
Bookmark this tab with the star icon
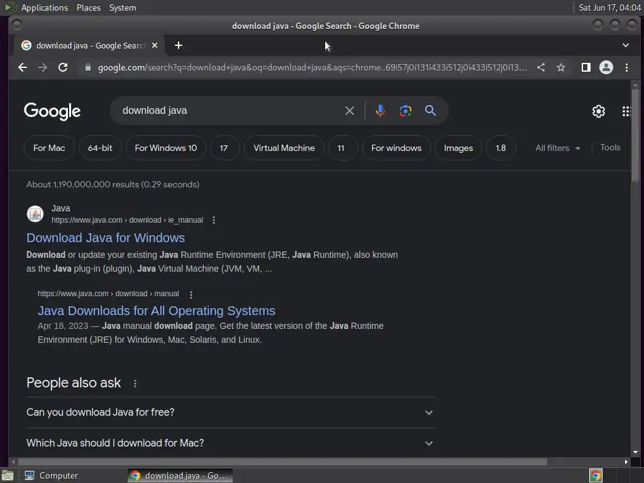point(561,67)
